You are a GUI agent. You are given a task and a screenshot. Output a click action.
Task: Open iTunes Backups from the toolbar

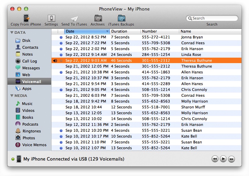(121, 19)
